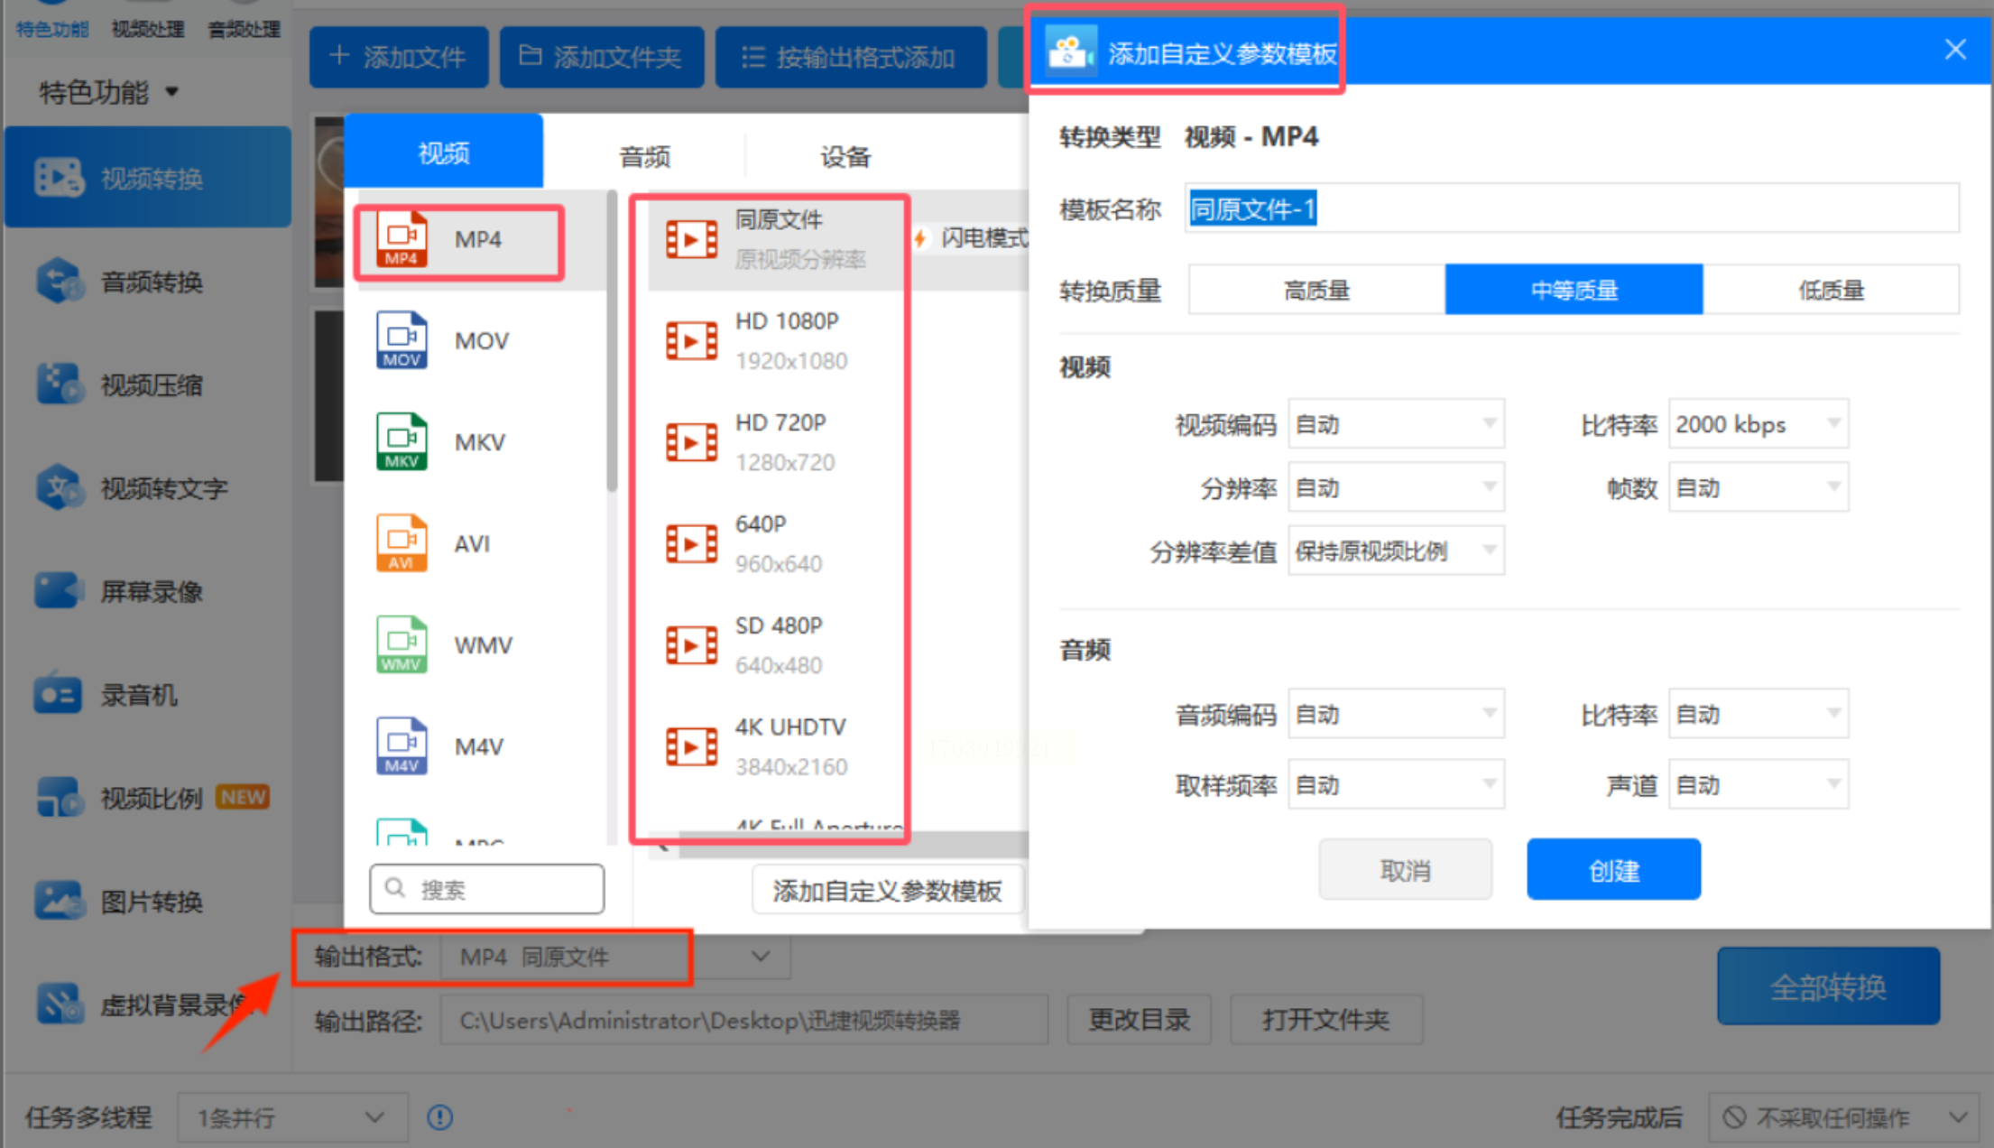The height and width of the screenshot is (1148, 1994).
Task: Open the video 比特率 2000 kbps dropdown
Action: point(1758,423)
